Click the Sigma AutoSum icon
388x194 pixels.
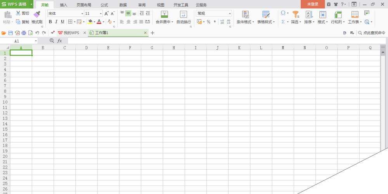[283, 22]
